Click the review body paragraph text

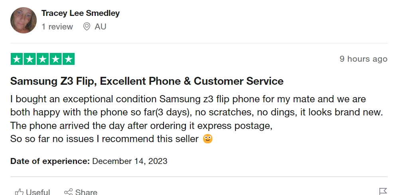(x=188, y=112)
